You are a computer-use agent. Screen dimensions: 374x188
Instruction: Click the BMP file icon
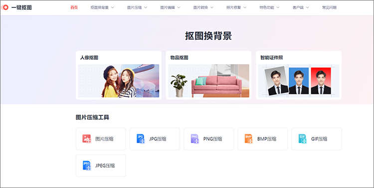click(248, 138)
